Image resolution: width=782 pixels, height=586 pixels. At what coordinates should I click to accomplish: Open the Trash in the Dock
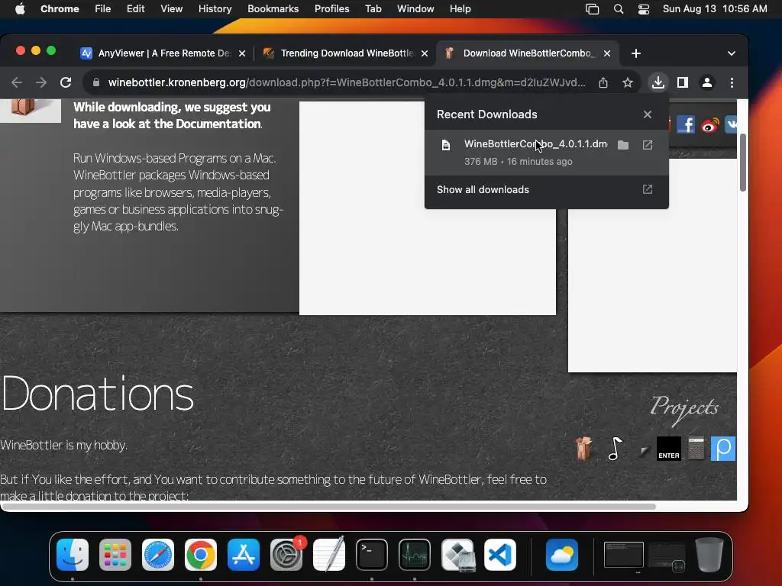pyautogui.click(x=709, y=554)
